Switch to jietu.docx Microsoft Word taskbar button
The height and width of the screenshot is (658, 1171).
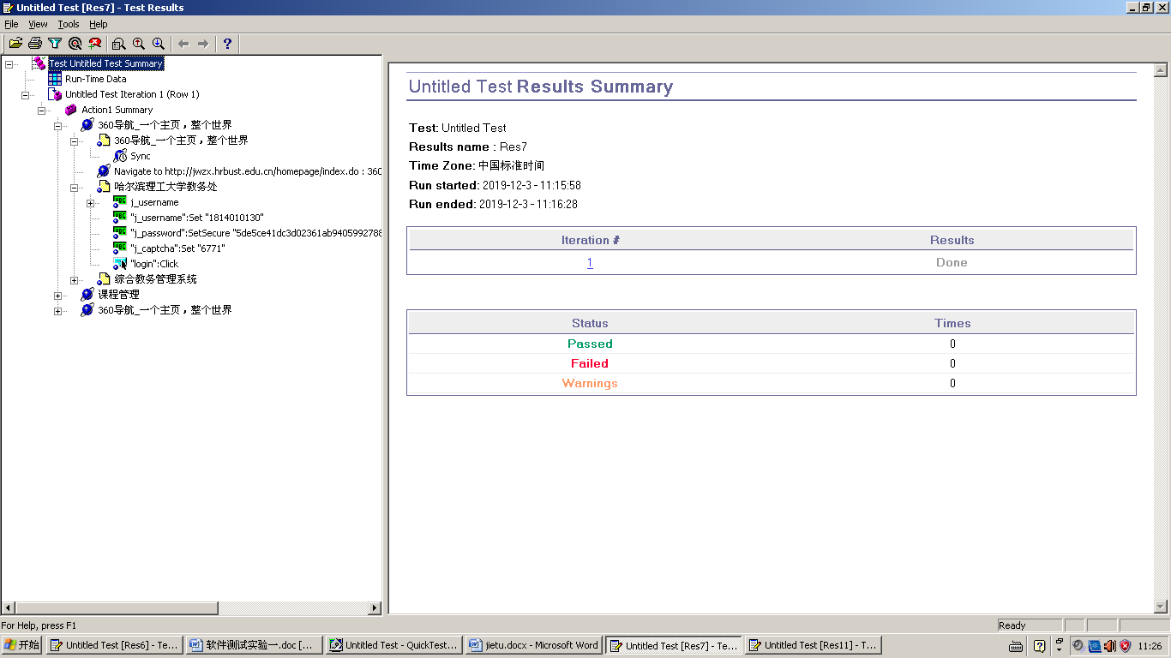tap(534, 645)
